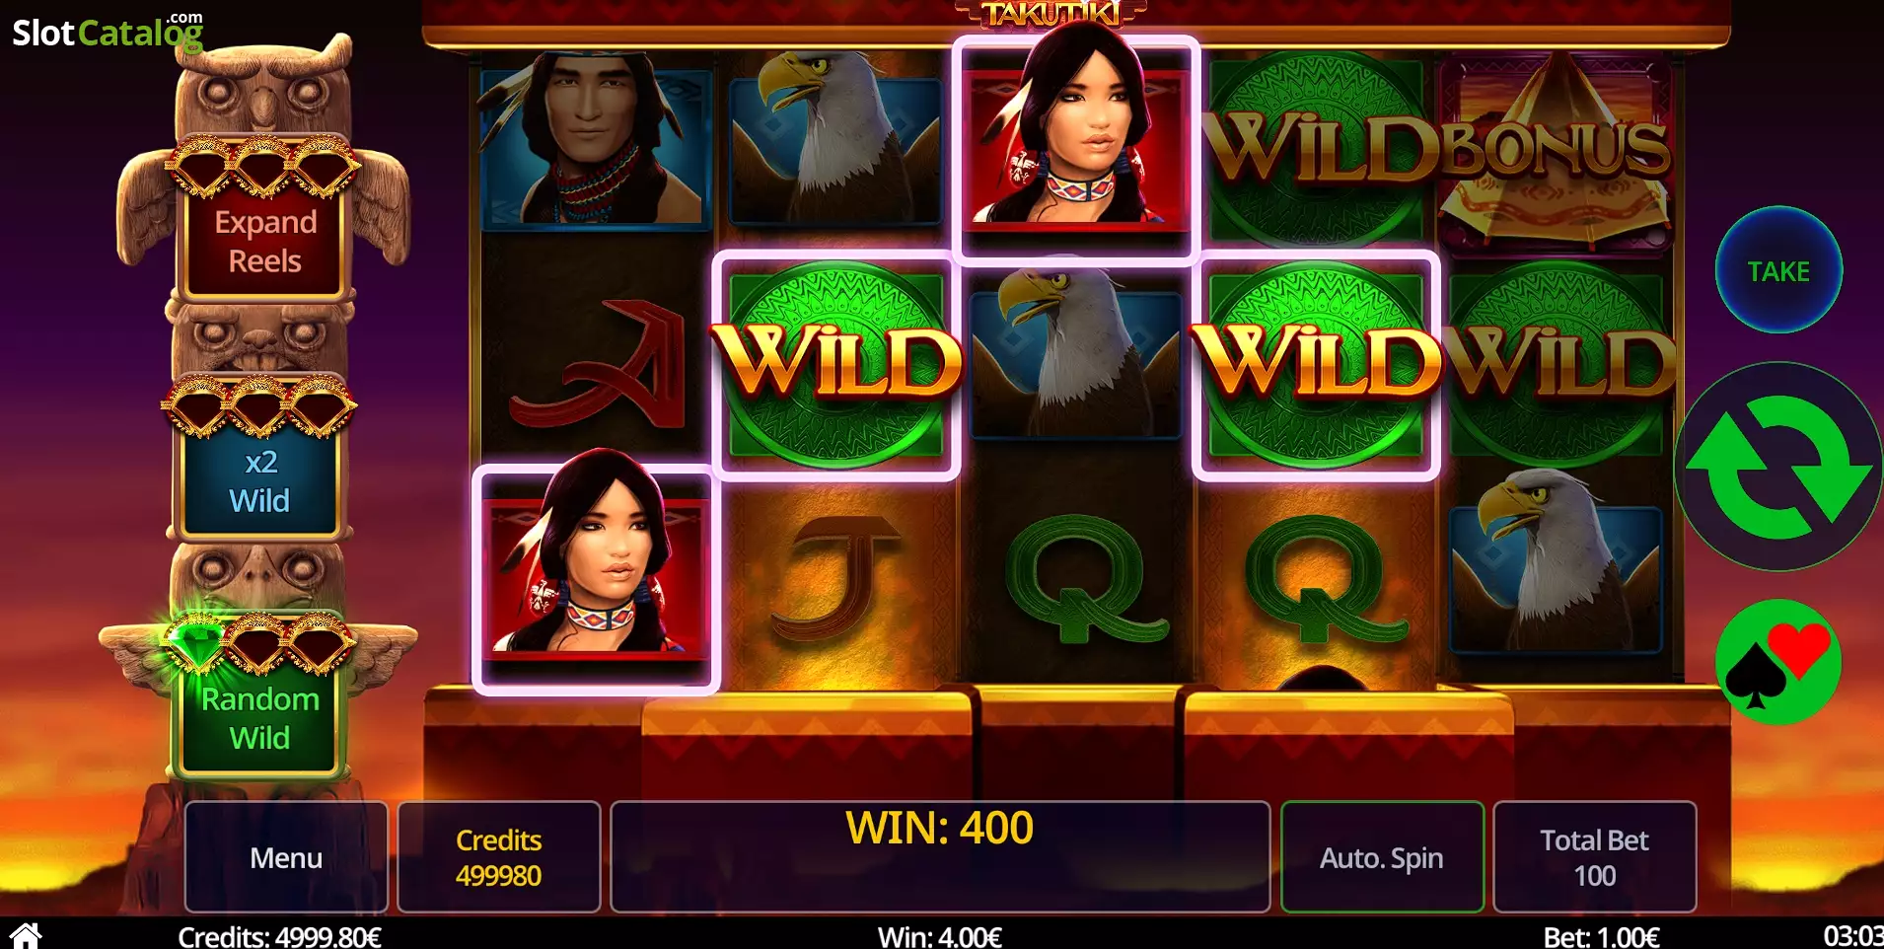The image size is (1884, 949).
Task: Open the Menu button
Action: point(286,857)
